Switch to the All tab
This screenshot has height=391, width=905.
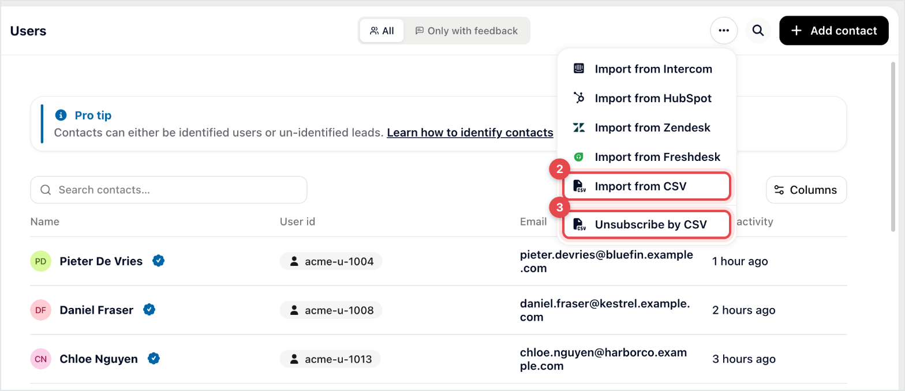pos(382,31)
